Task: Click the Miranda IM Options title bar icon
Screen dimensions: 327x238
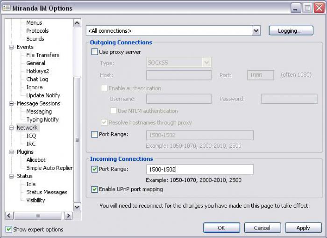Action: 6,8
